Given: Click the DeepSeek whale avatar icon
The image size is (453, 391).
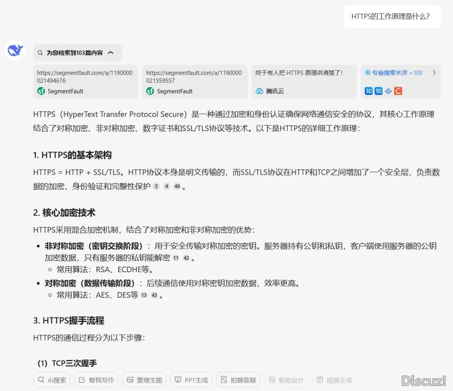Looking at the screenshot, I should pyautogui.click(x=16, y=50).
